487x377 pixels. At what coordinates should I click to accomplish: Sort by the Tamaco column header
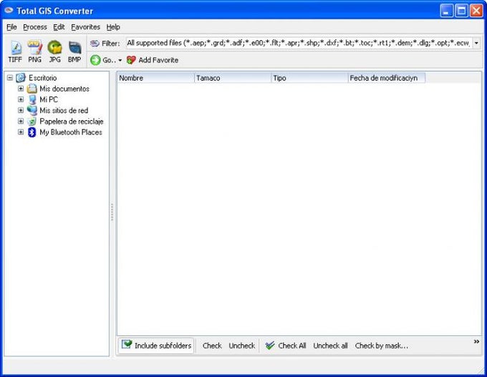[x=233, y=78]
